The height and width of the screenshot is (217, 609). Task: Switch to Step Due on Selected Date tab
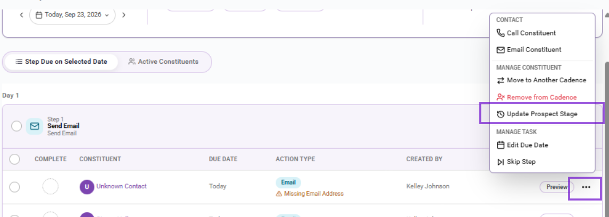click(61, 62)
